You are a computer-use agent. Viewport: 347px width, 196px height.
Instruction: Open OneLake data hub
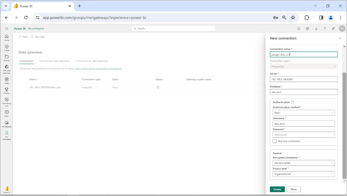point(7,69)
